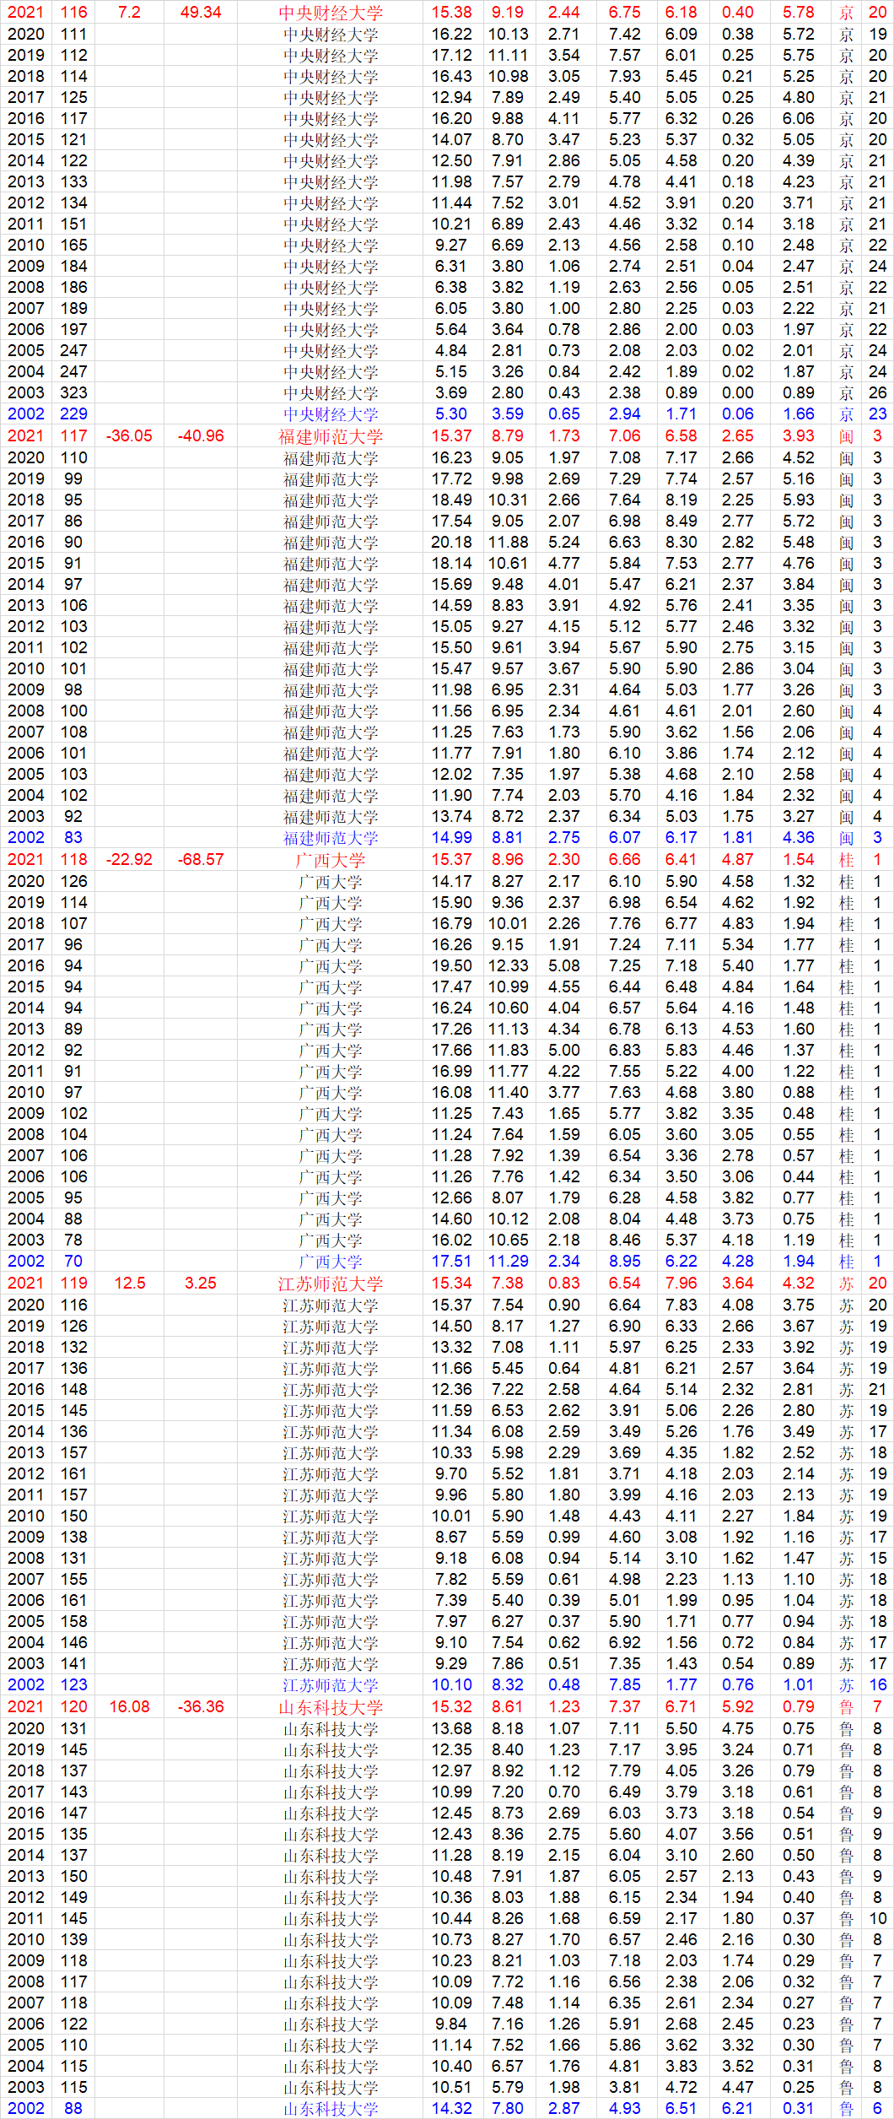Click the blue rank 83
The width and height of the screenshot is (894, 2119).
(x=73, y=838)
